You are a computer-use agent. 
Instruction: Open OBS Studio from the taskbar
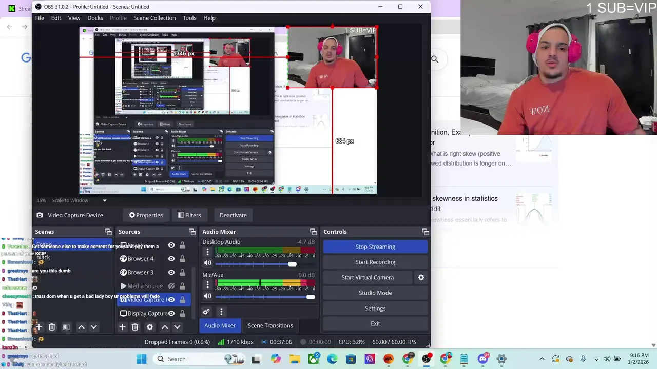coord(426,359)
